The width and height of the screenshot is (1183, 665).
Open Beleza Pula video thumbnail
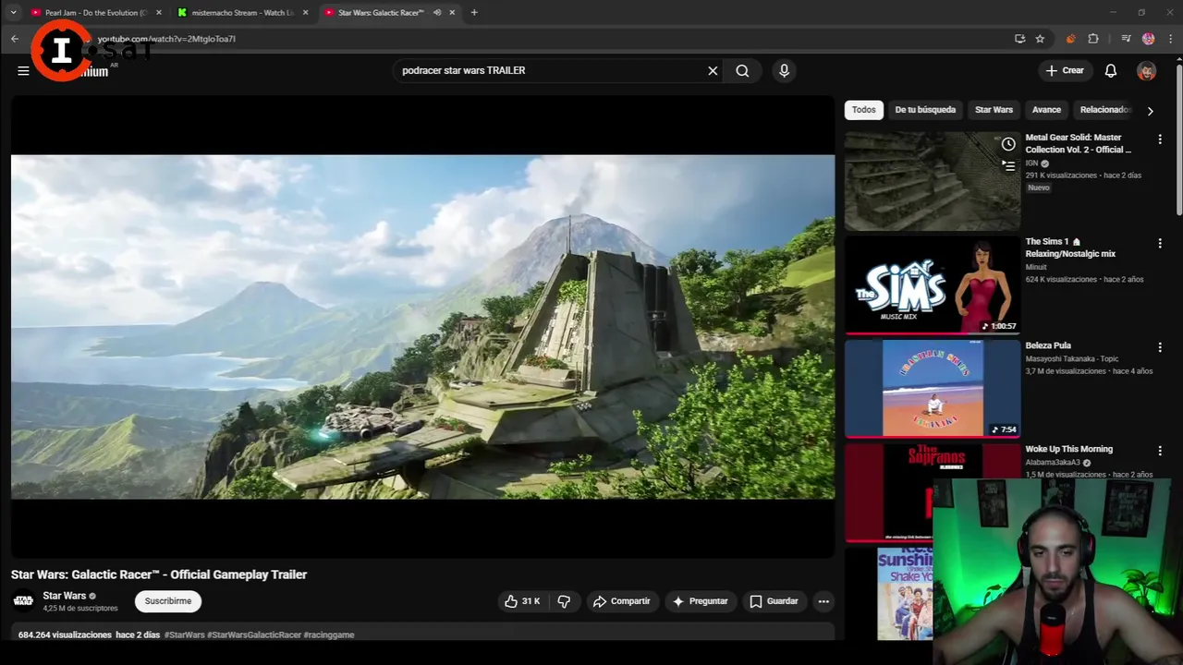[933, 388]
